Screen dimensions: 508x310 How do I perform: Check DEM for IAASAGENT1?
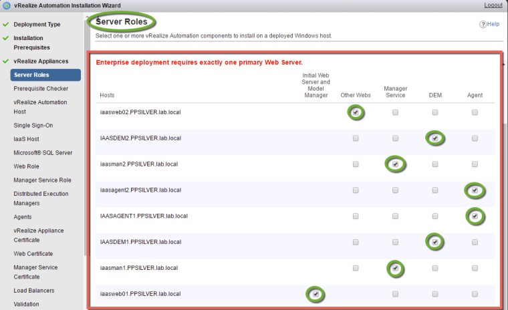(x=435, y=216)
